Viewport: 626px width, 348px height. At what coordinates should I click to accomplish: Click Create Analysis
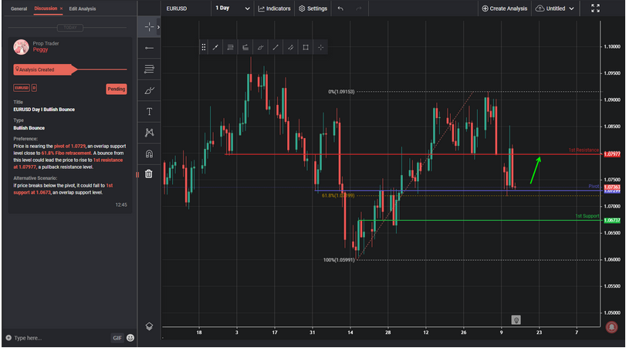pos(504,8)
